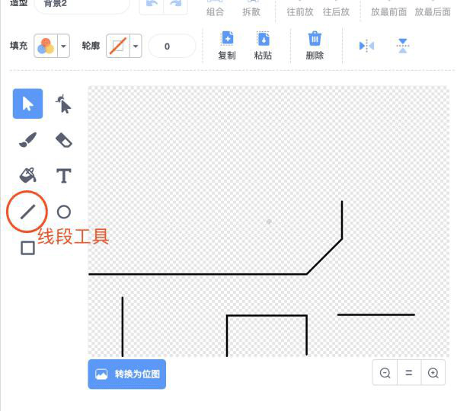The height and width of the screenshot is (411, 457).
Task: Select the long horizontal line on canvas
Action: pos(197,274)
